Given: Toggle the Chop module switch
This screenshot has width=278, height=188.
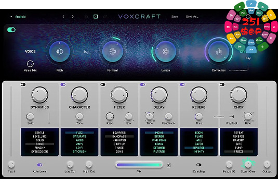Looking at the screenshot, I should tap(222, 84).
